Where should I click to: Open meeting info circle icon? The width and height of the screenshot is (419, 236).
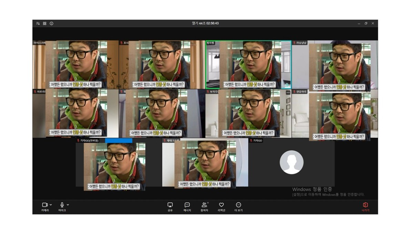pos(51,23)
